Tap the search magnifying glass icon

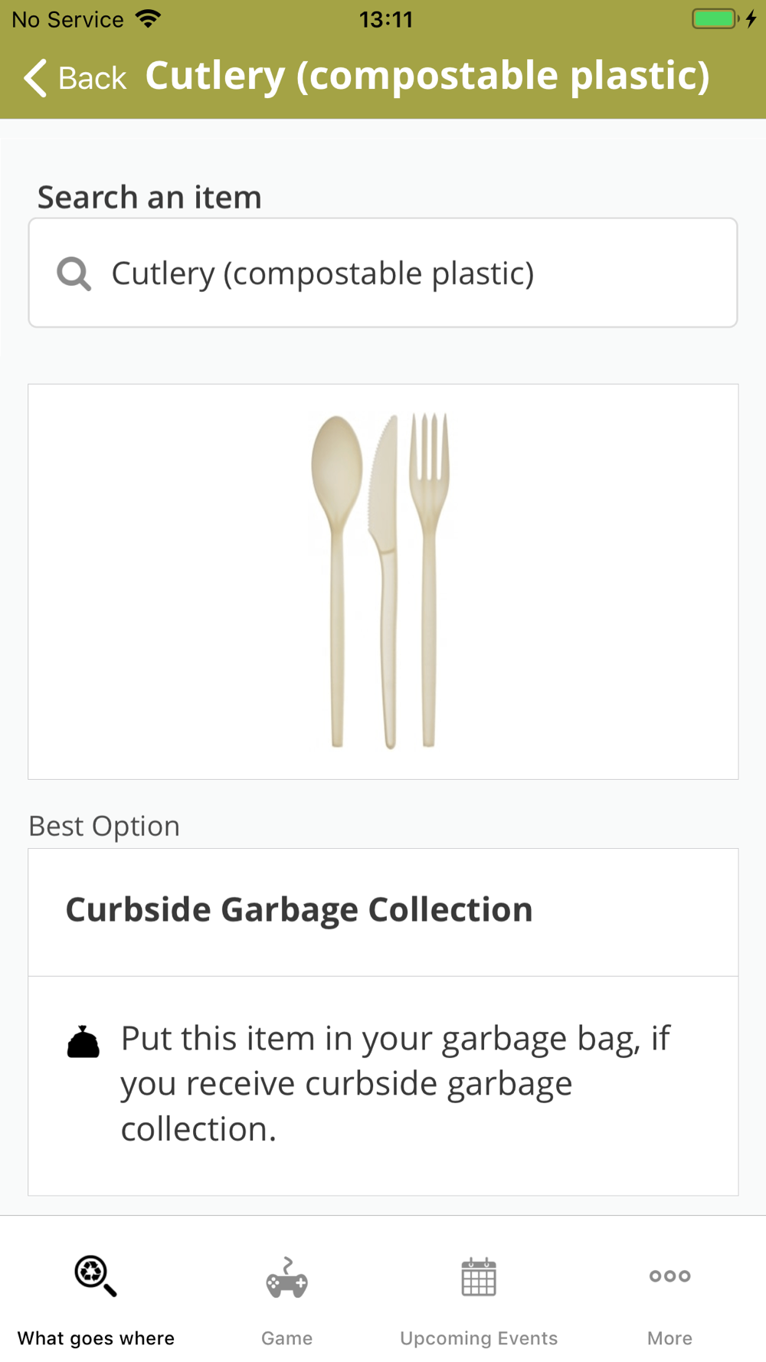[x=74, y=273]
